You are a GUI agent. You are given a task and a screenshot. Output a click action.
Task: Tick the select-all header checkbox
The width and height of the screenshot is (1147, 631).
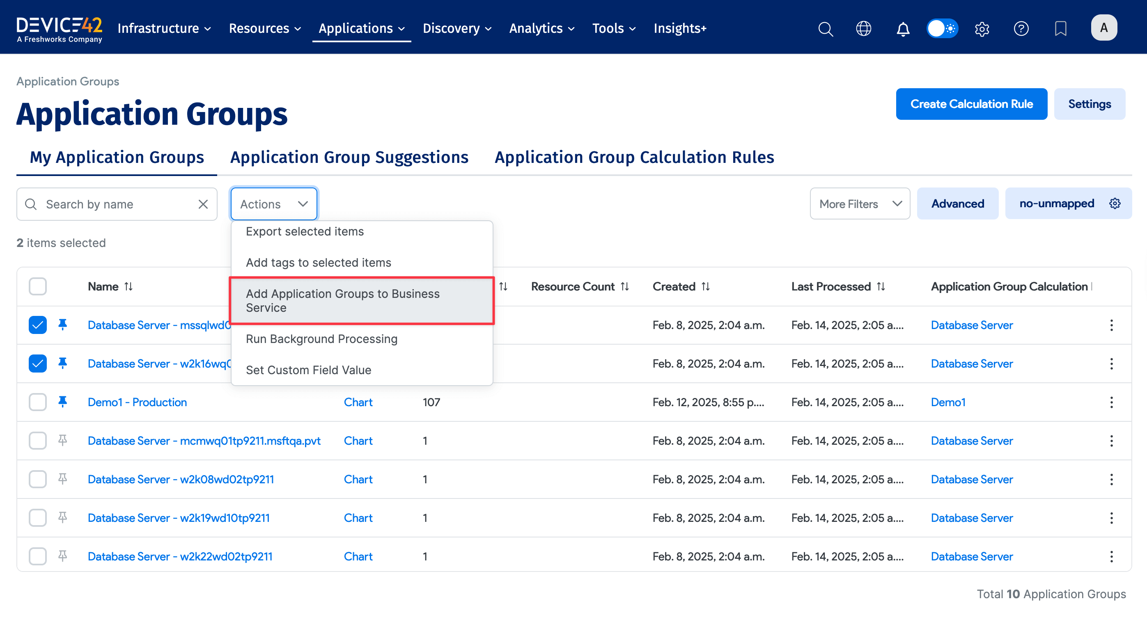tap(37, 286)
